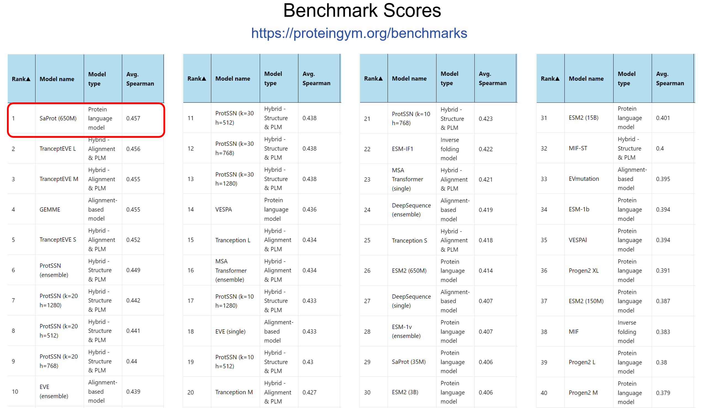Open the proteingym.org benchmarks link
The height and width of the screenshot is (408, 701).
click(359, 33)
